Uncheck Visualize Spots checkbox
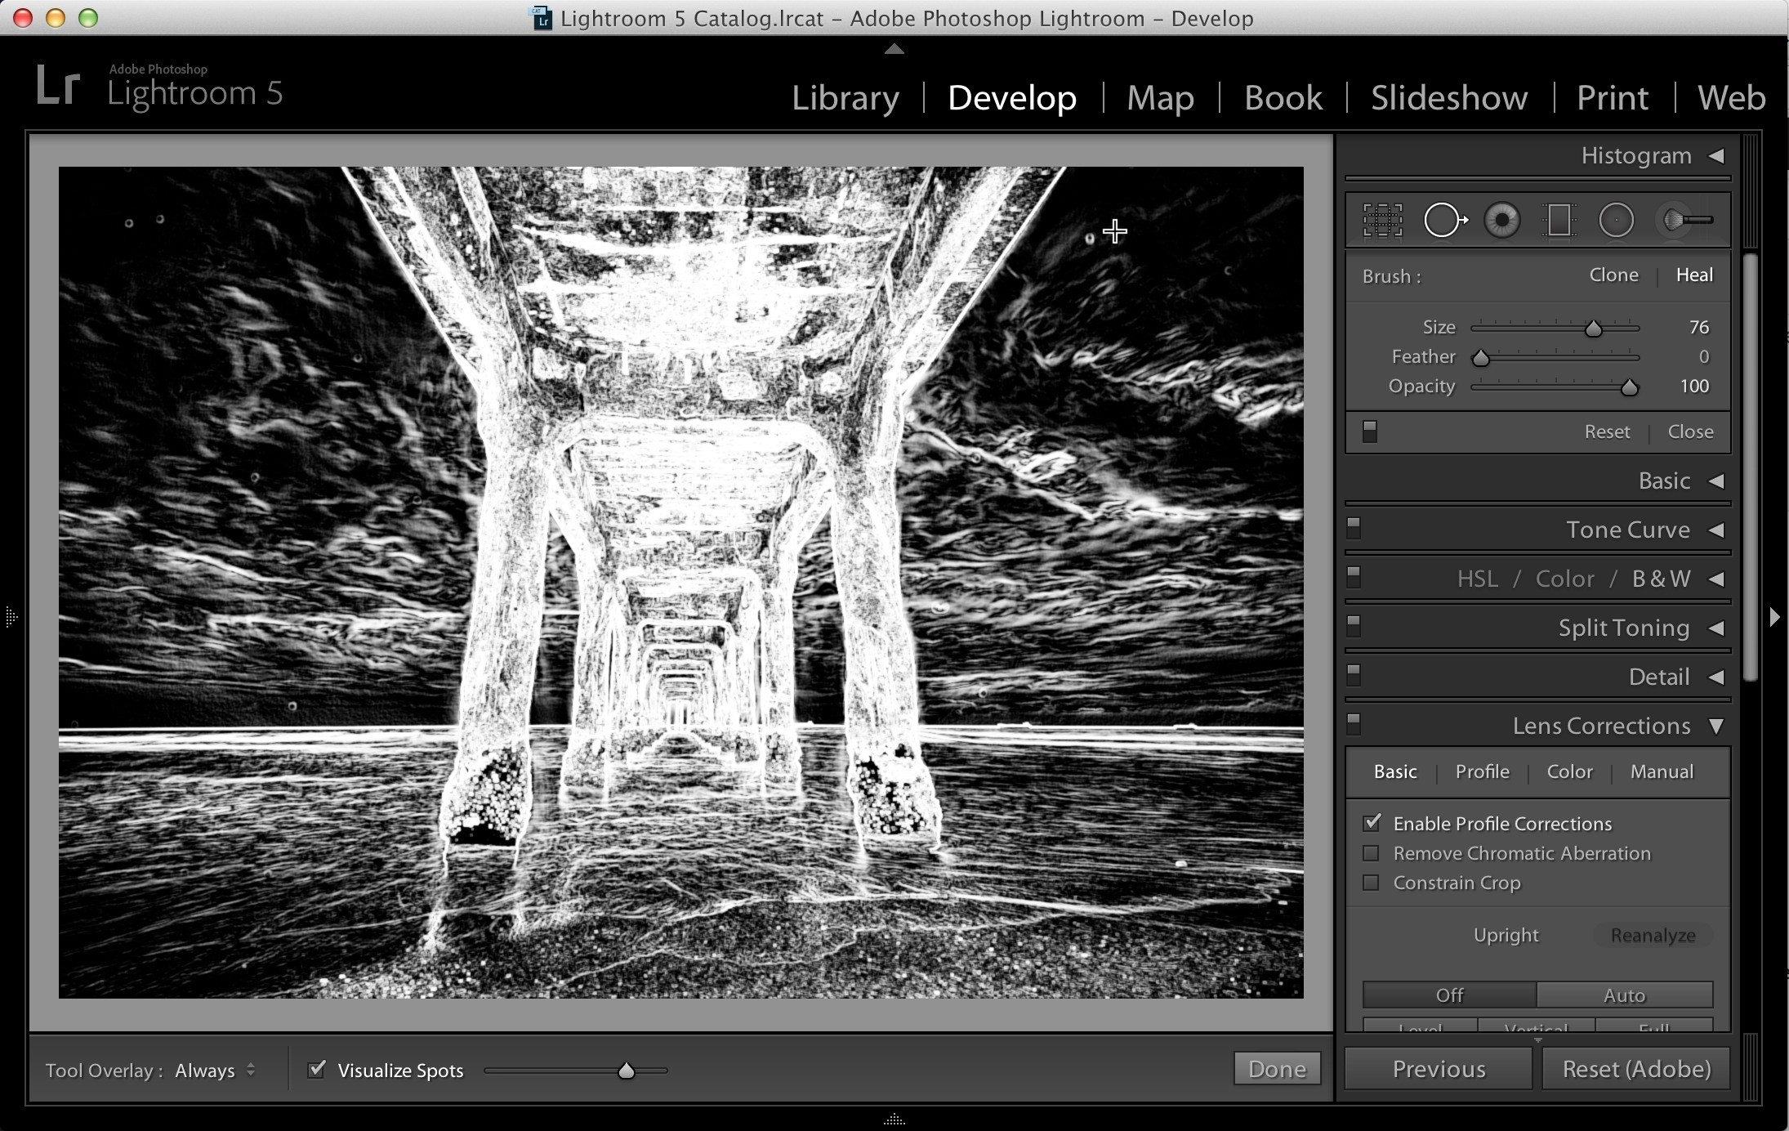 [x=317, y=1069]
